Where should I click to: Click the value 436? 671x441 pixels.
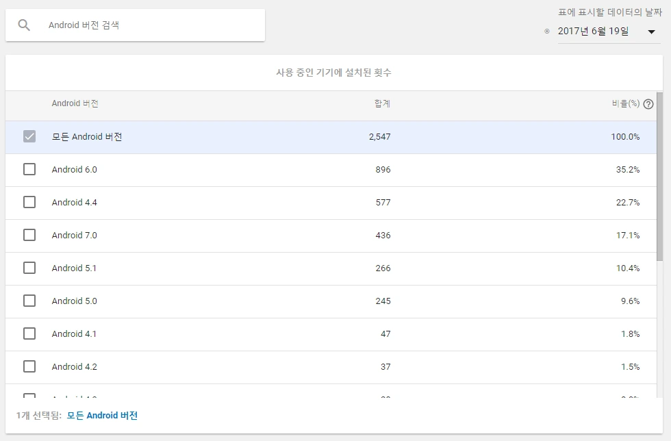click(x=383, y=236)
